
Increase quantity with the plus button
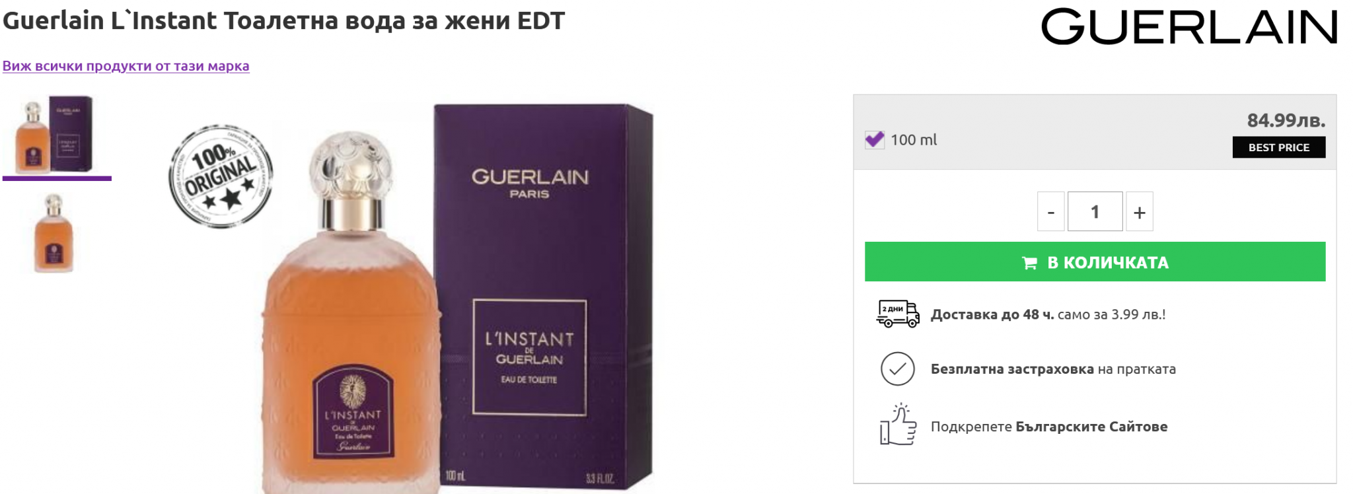click(1139, 211)
